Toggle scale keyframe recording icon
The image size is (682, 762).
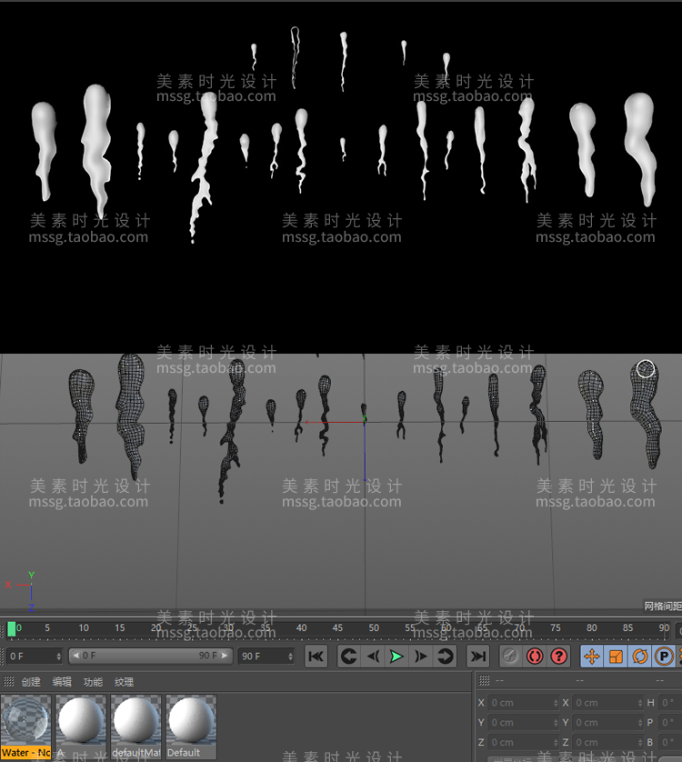616,657
